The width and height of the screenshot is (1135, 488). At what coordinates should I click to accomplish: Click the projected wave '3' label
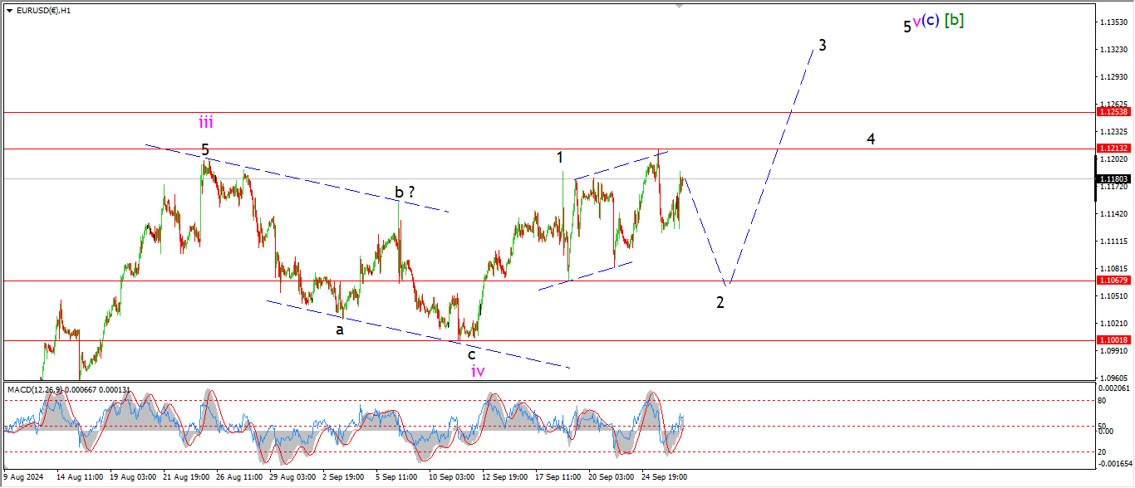822,45
